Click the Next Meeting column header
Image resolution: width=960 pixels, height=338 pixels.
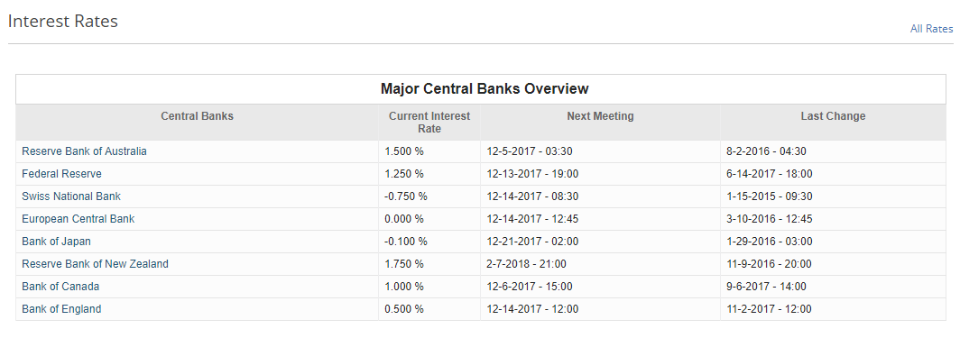click(x=600, y=116)
